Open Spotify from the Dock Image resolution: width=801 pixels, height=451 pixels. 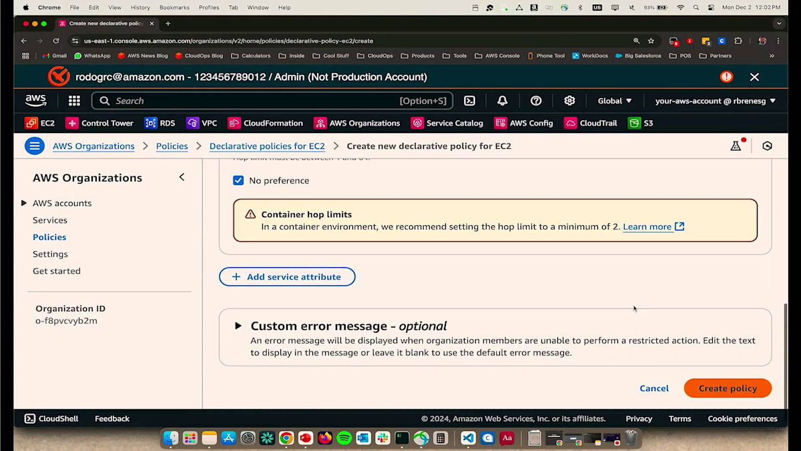pyautogui.click(x=344, y=438)
